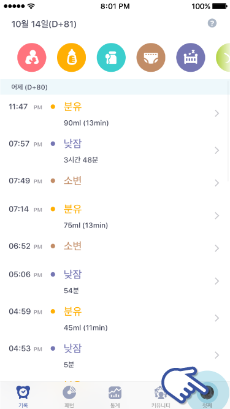
Task: Select the 06:52 PM 소변 record
Action: click(x=115, y=248)
